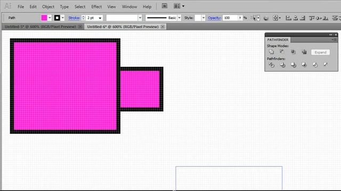The image size is (341, 191).
Task: Click the Recolor Artwork icon
Action: (266, 18)
